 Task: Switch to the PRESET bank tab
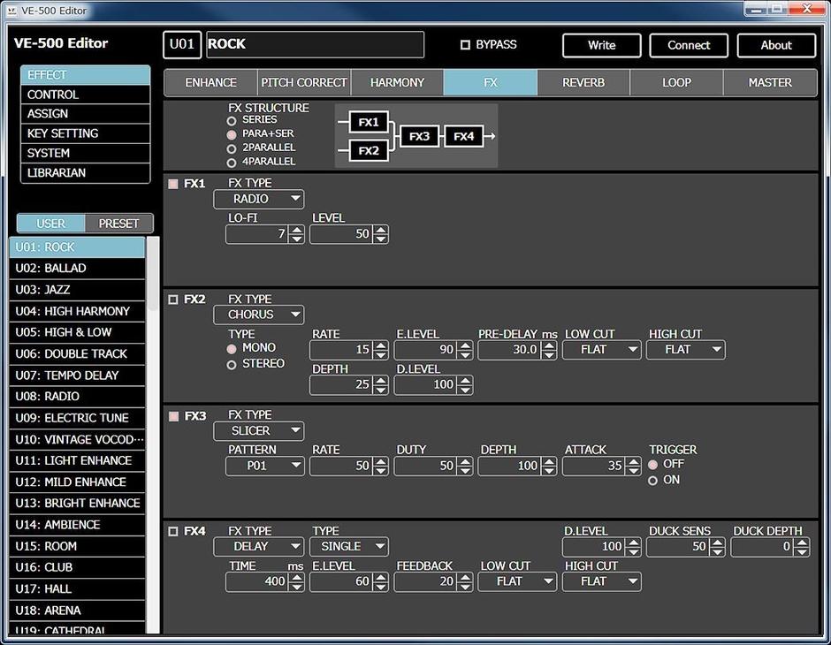[119, 223]
